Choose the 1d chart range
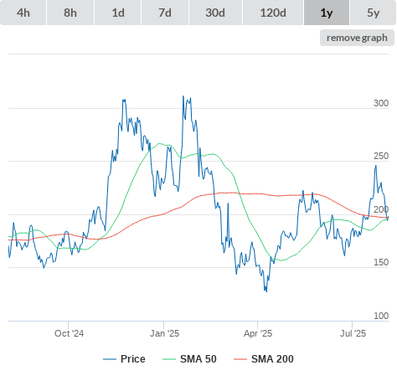Viewport: 397px width, 381px height. coord(118,13)
